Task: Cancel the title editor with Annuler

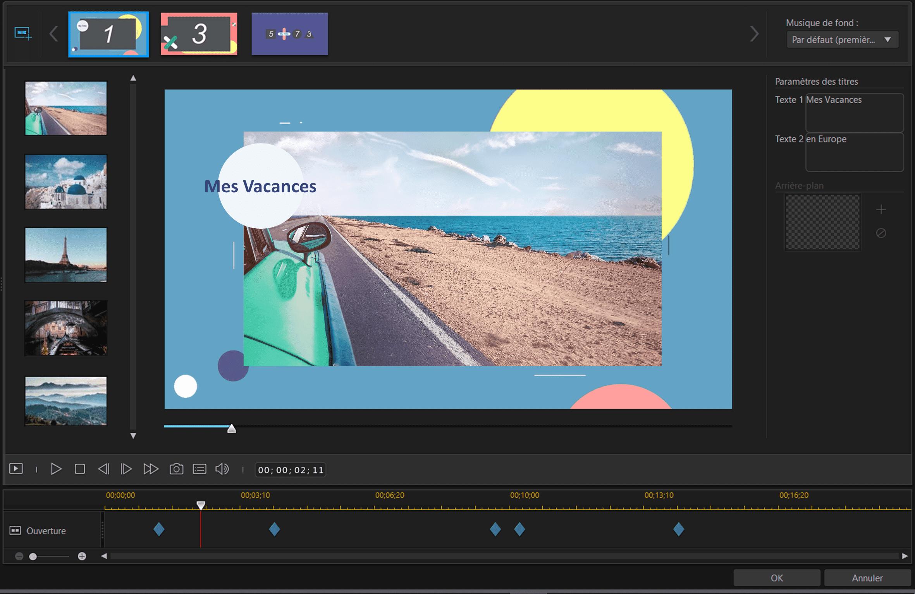Action: (868, 578)
